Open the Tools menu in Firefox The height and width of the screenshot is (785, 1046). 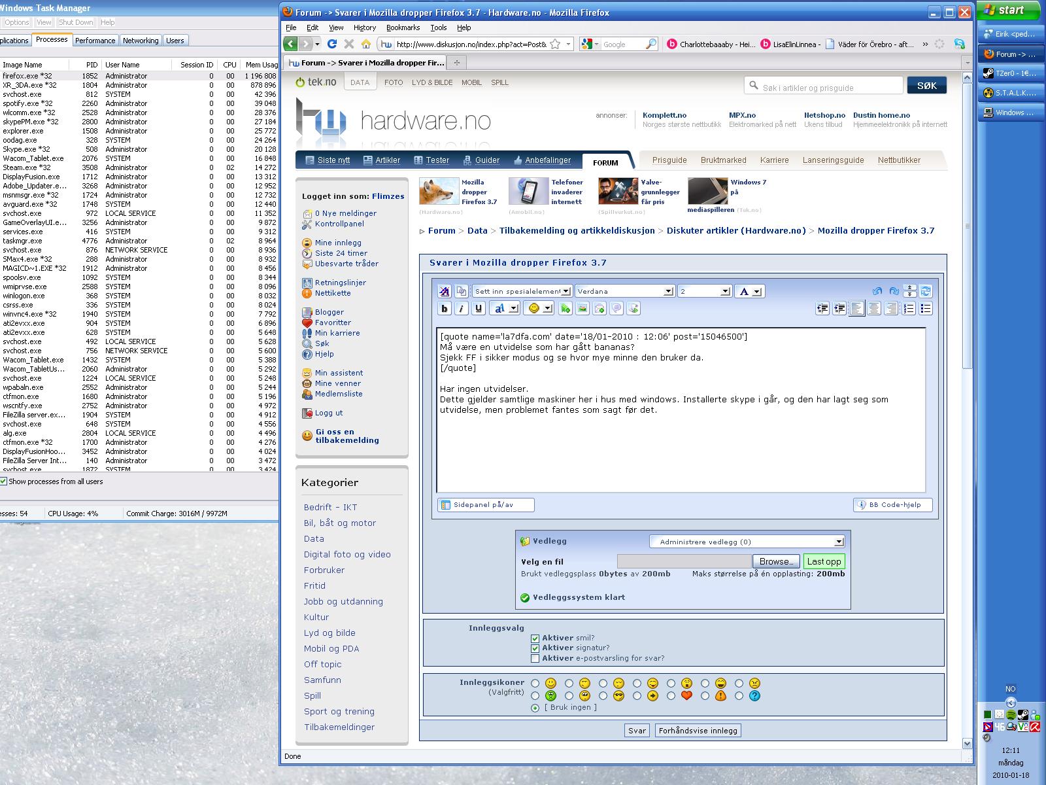[438, 27]
